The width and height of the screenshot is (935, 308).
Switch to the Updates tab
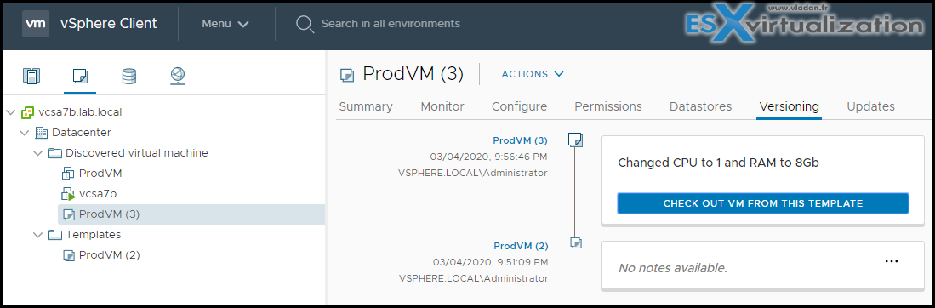pos(870,106)
